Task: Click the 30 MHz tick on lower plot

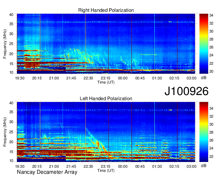Action: pyautogui.click(x=11, y=122)
